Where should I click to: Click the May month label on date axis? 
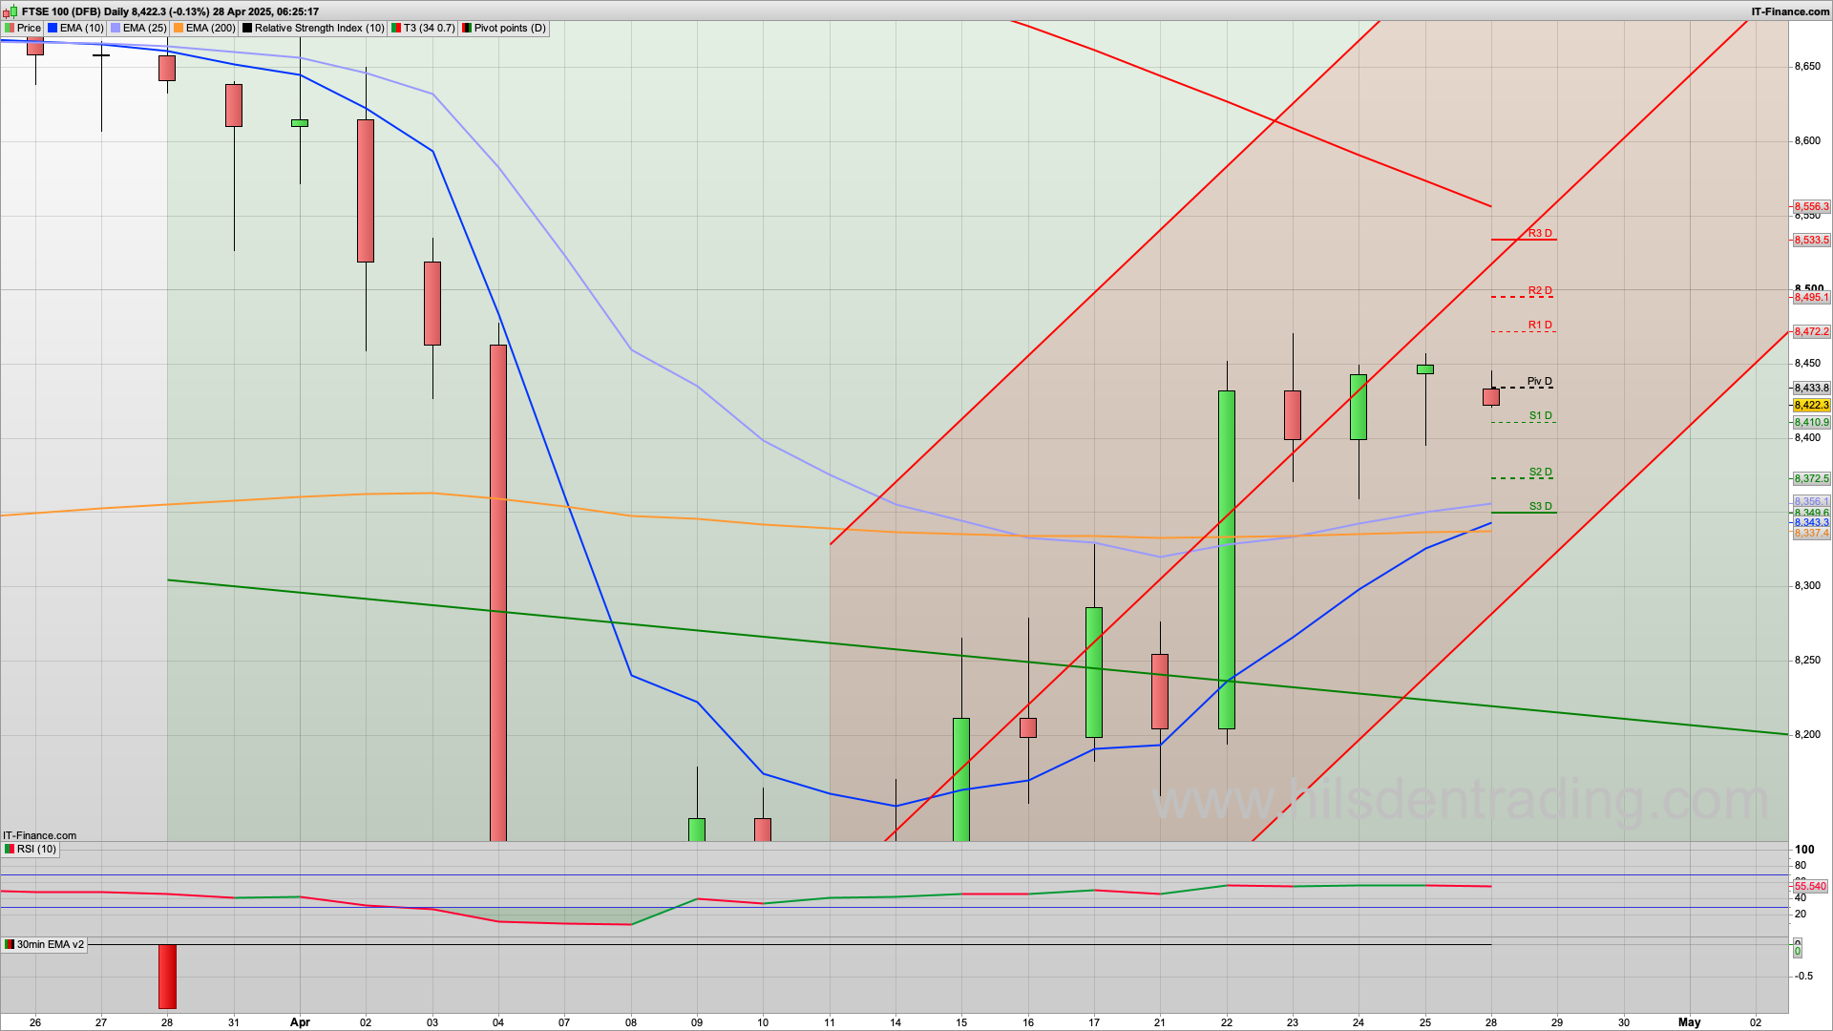1689,1021
